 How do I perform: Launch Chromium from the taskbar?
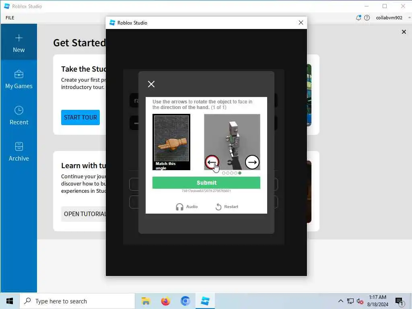pos(185,301)
